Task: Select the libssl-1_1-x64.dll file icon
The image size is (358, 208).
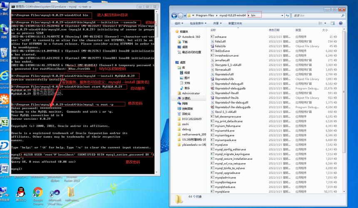Action: tap(212, 112)
